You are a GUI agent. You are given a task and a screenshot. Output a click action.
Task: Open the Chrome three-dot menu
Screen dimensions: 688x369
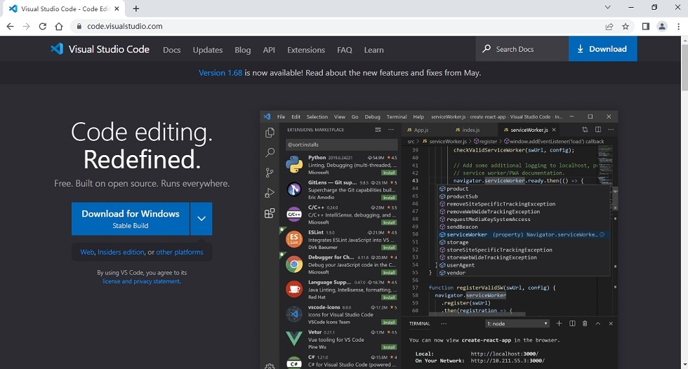(679, 26)
